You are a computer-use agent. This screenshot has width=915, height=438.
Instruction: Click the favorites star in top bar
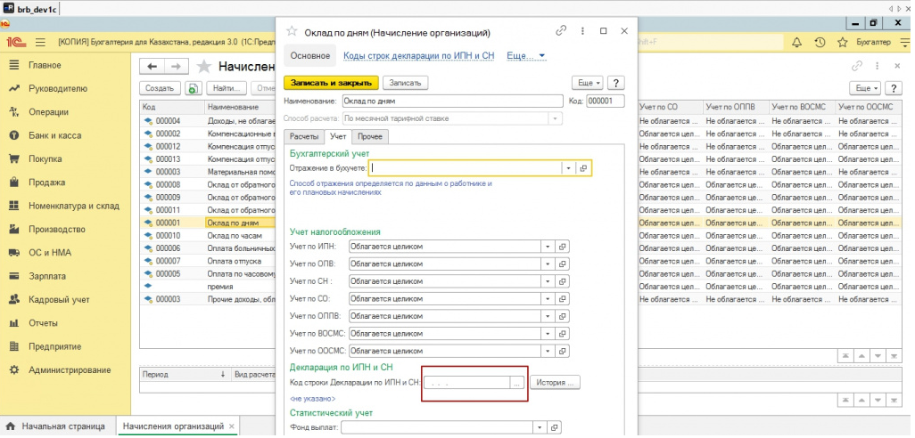click(843, 42)
